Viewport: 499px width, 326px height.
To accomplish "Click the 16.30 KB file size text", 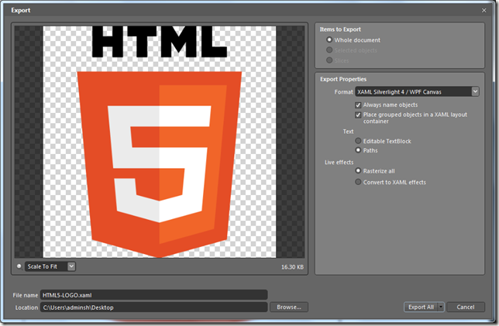I will (x=292, y=267).
